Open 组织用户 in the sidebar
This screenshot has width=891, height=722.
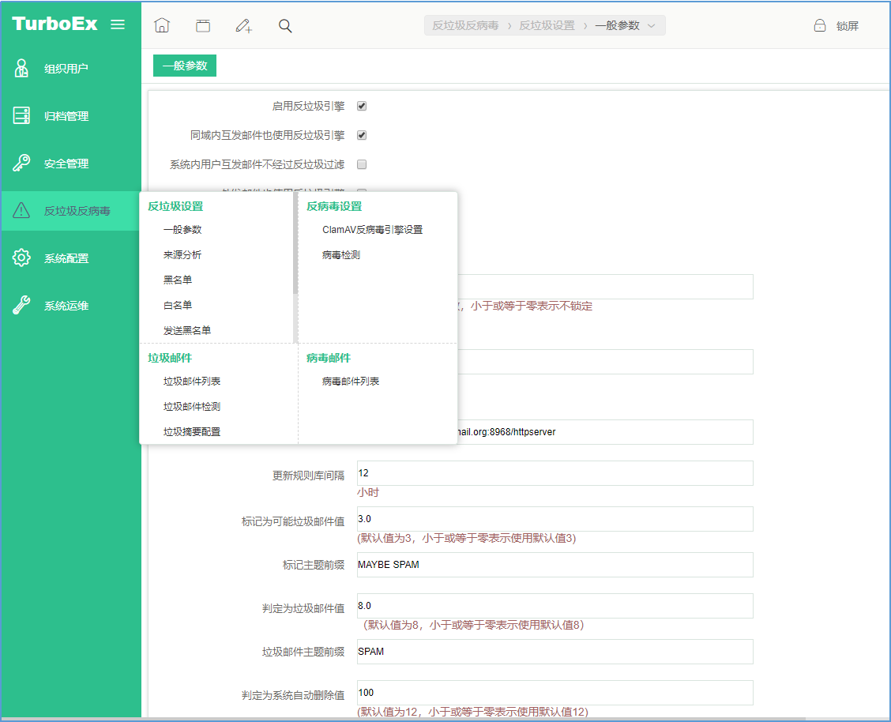click(66, 69)
